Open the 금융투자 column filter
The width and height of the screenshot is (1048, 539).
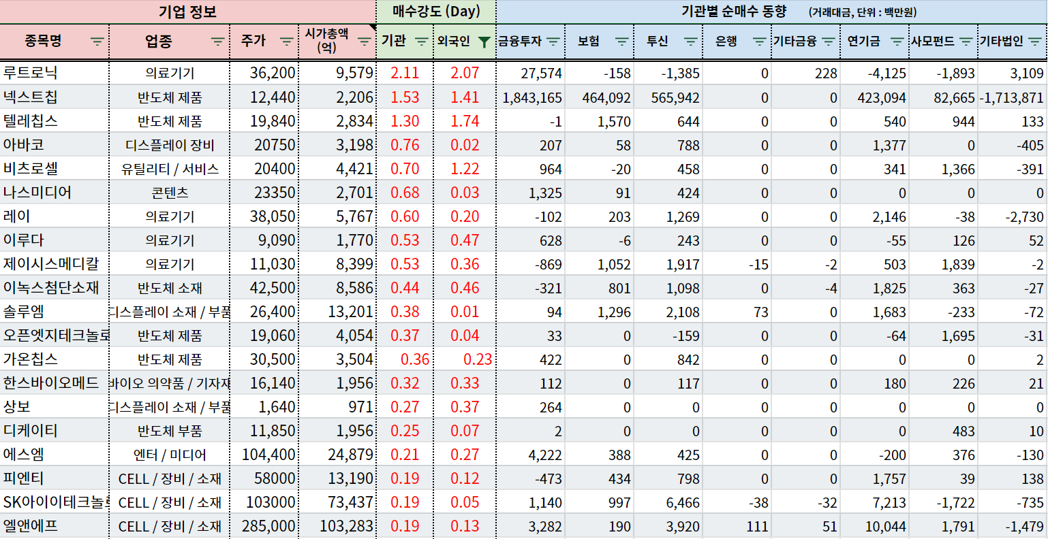point(553,42)
